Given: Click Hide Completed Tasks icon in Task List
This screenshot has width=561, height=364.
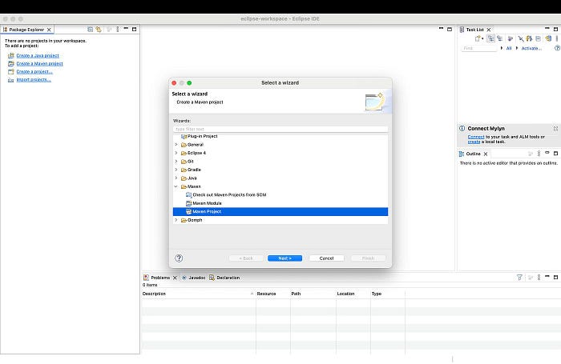Looking at the screenshot, I should click(521, 38).
